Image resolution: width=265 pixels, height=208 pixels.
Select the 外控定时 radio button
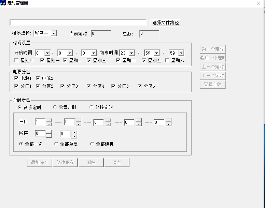(x=91, y=107)
